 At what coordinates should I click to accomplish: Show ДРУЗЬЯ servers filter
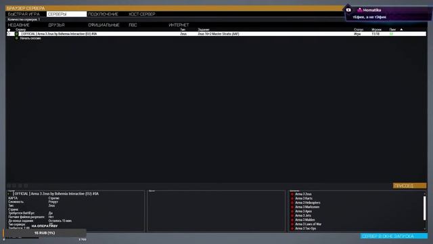(56, 25)
